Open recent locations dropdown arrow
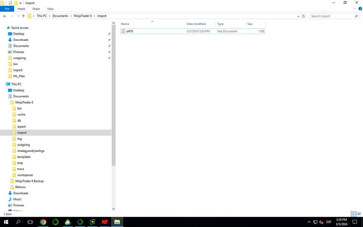The image size is (363, 227). point(18,16)
